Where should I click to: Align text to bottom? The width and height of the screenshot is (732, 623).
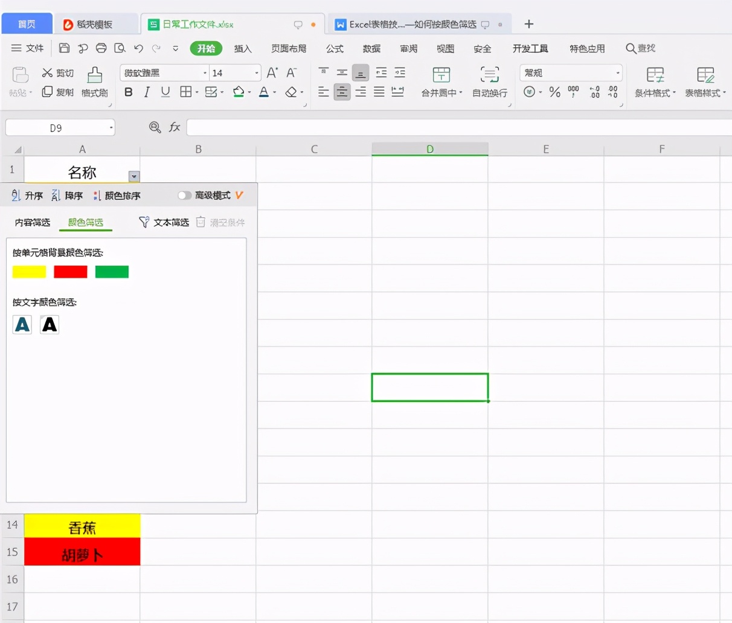tap(361, 73)
